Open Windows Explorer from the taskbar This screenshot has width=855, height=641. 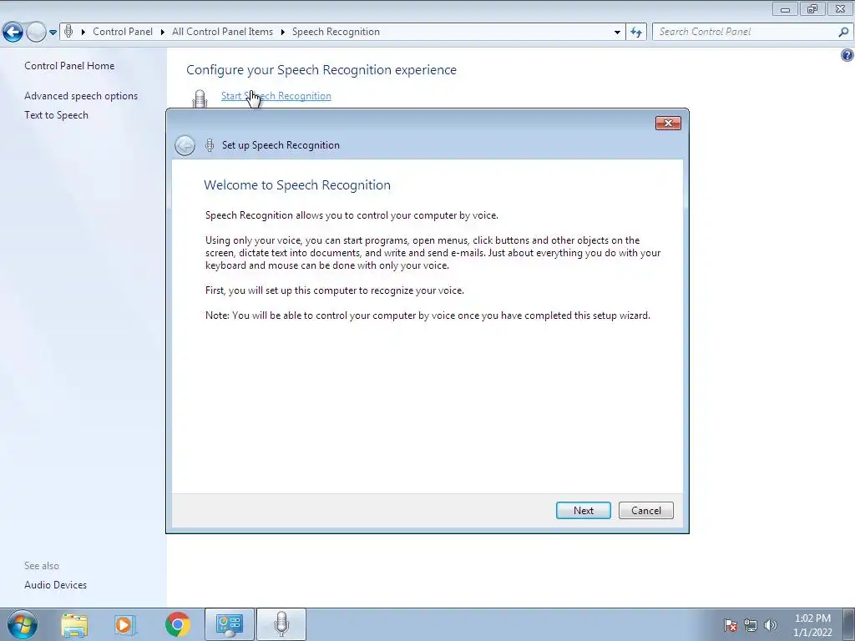click(74, 624)
